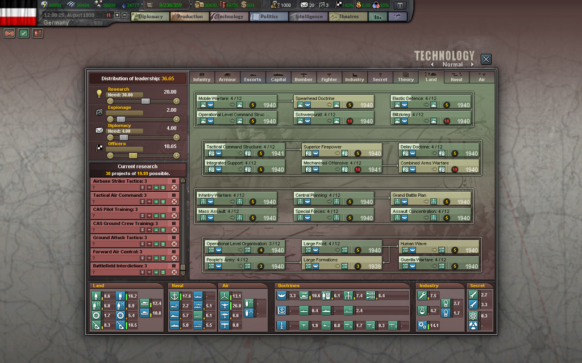Click the Officers slider handle
582x363 pixels.
click(x=133, y=155)
